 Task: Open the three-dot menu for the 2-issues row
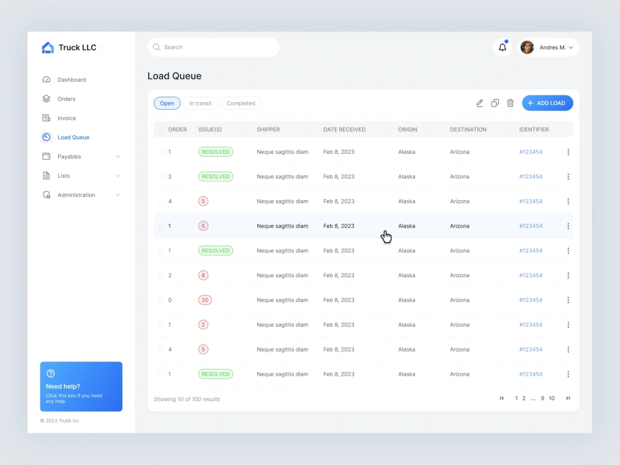pyautogui.click(x=568, y=325)
